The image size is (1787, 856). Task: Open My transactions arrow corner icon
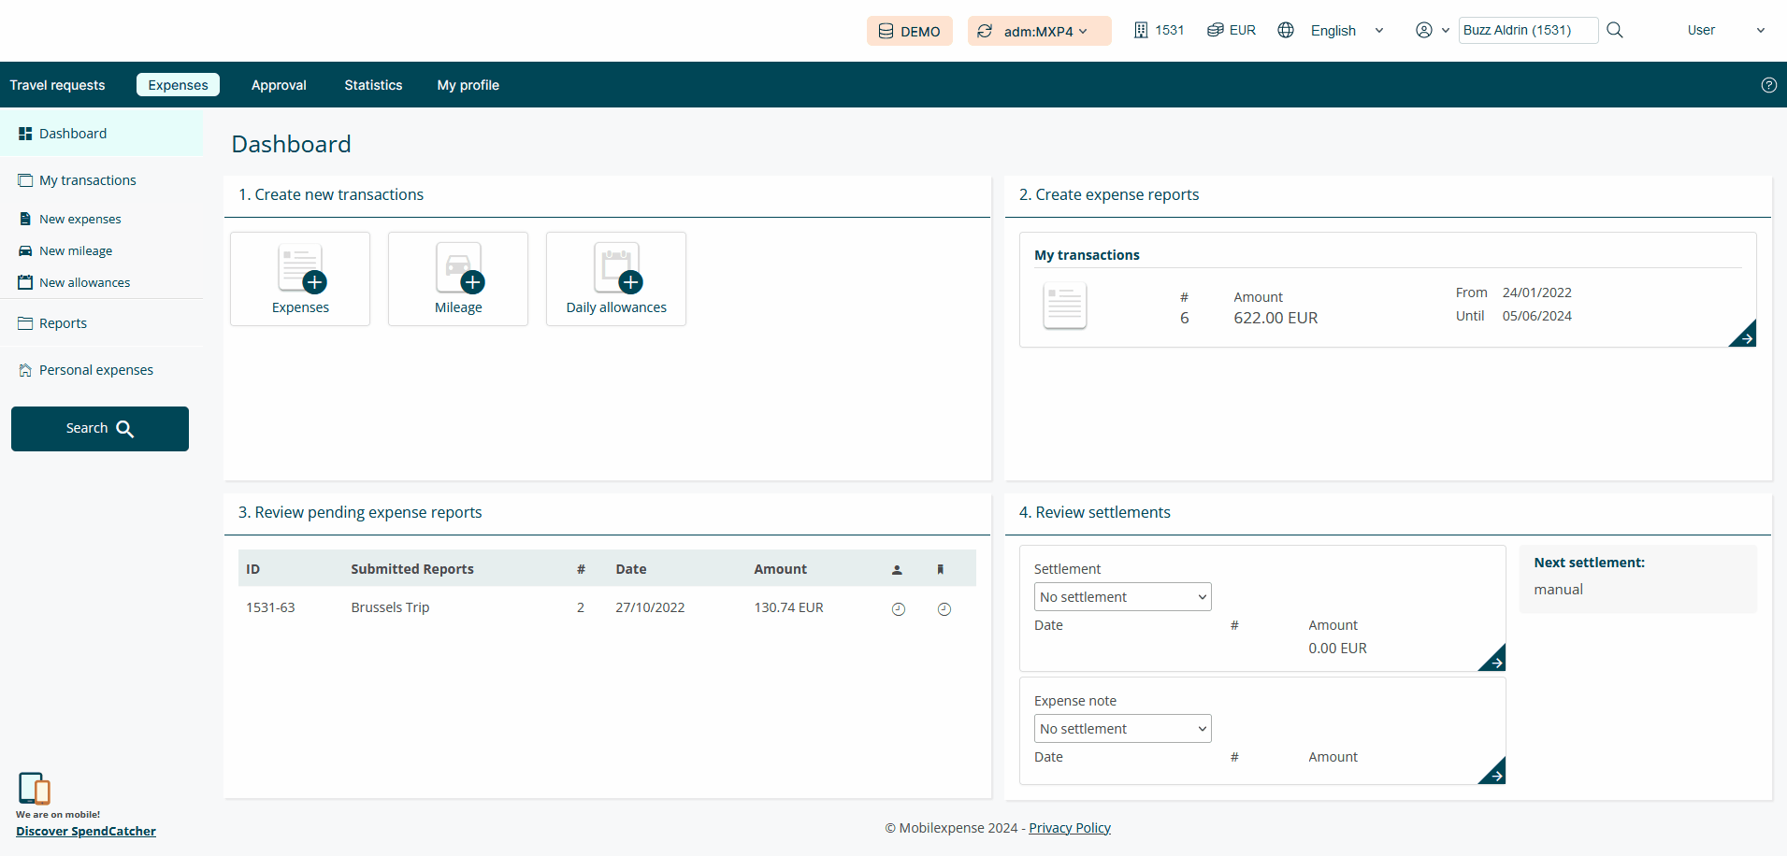pyautogui.click(x=1744, y=335)
